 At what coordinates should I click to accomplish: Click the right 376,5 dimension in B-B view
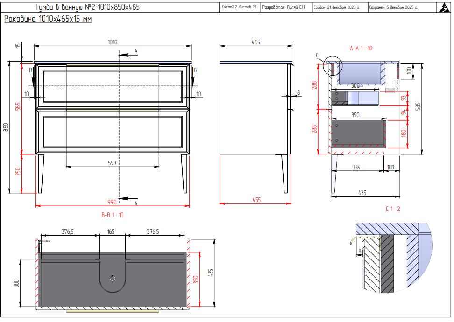click(153, 232)
